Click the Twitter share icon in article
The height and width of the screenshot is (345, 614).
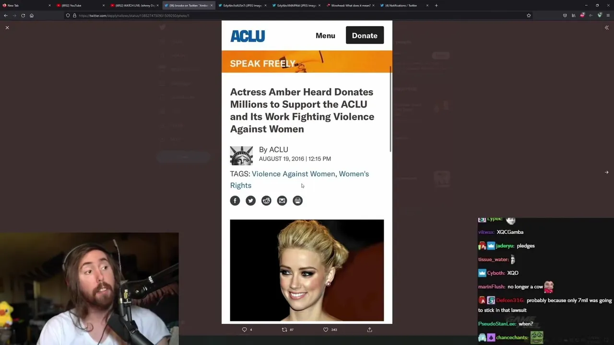coord(250,201)
